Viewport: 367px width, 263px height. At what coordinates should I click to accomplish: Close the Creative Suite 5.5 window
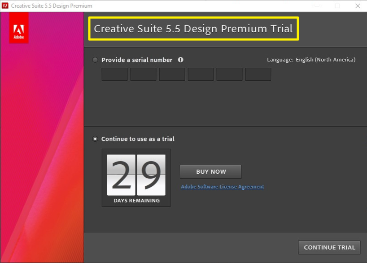(358, 6)
